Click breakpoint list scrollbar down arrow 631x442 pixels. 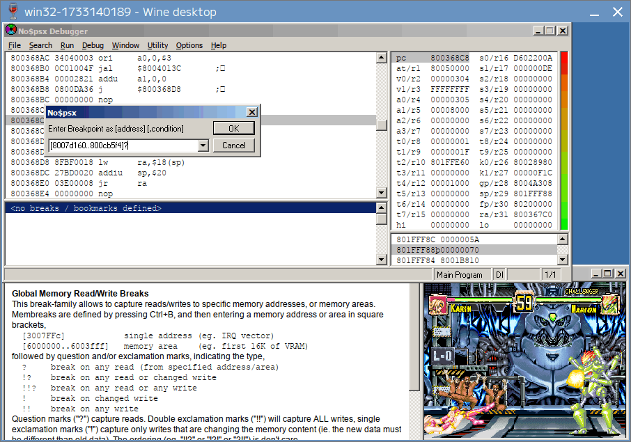point(382,260)
